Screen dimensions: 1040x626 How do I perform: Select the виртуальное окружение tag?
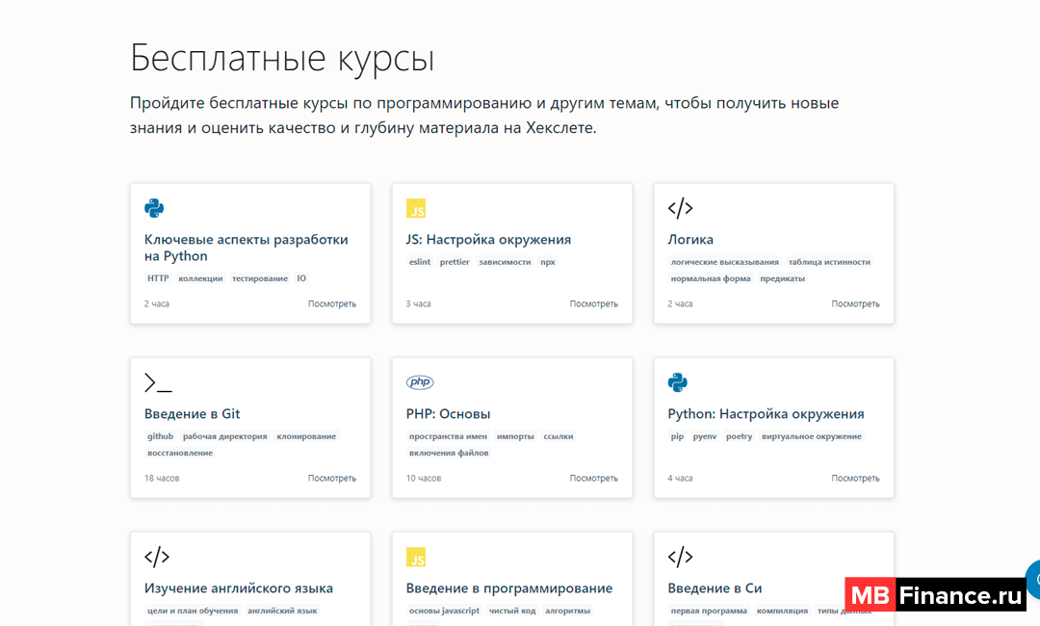pos(812,436)
